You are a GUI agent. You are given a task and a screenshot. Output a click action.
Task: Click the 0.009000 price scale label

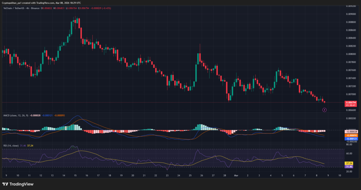[351, 14]
